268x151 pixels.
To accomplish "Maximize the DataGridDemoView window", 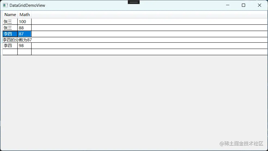I will (243, 5).
